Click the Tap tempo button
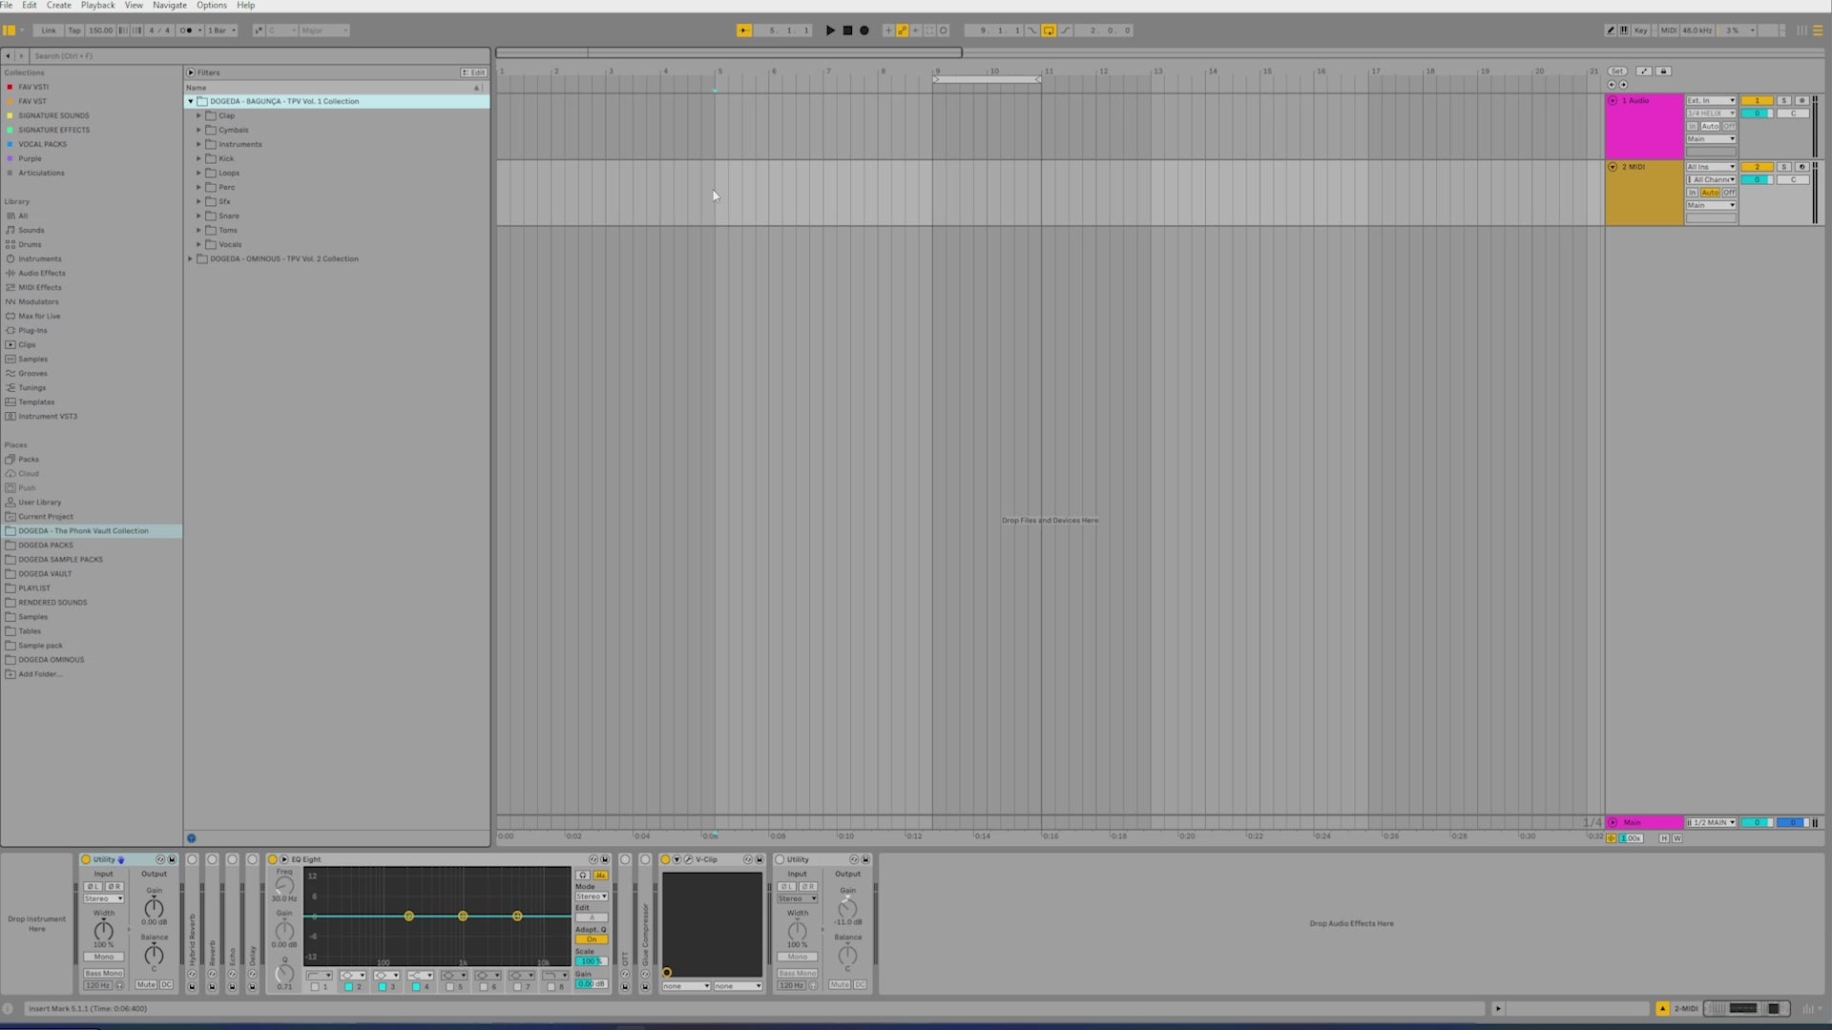Screen dimensions: 1832x1030 pos(74,31)
